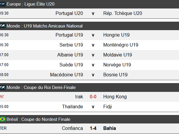Viewport: 179px width, 134px height.
Task: Open Brésil : Coupe do Nordest Finale header
Action: [38, 119]
